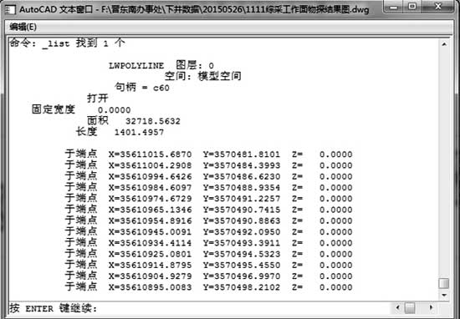The width and height of the screenshot is (460, 319).
Task: Maximize the AutoCAD text window
Action: point(412,7)
